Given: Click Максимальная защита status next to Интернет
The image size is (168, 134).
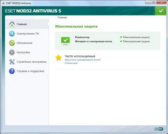Looking at the screenshot, I should 136,41.
